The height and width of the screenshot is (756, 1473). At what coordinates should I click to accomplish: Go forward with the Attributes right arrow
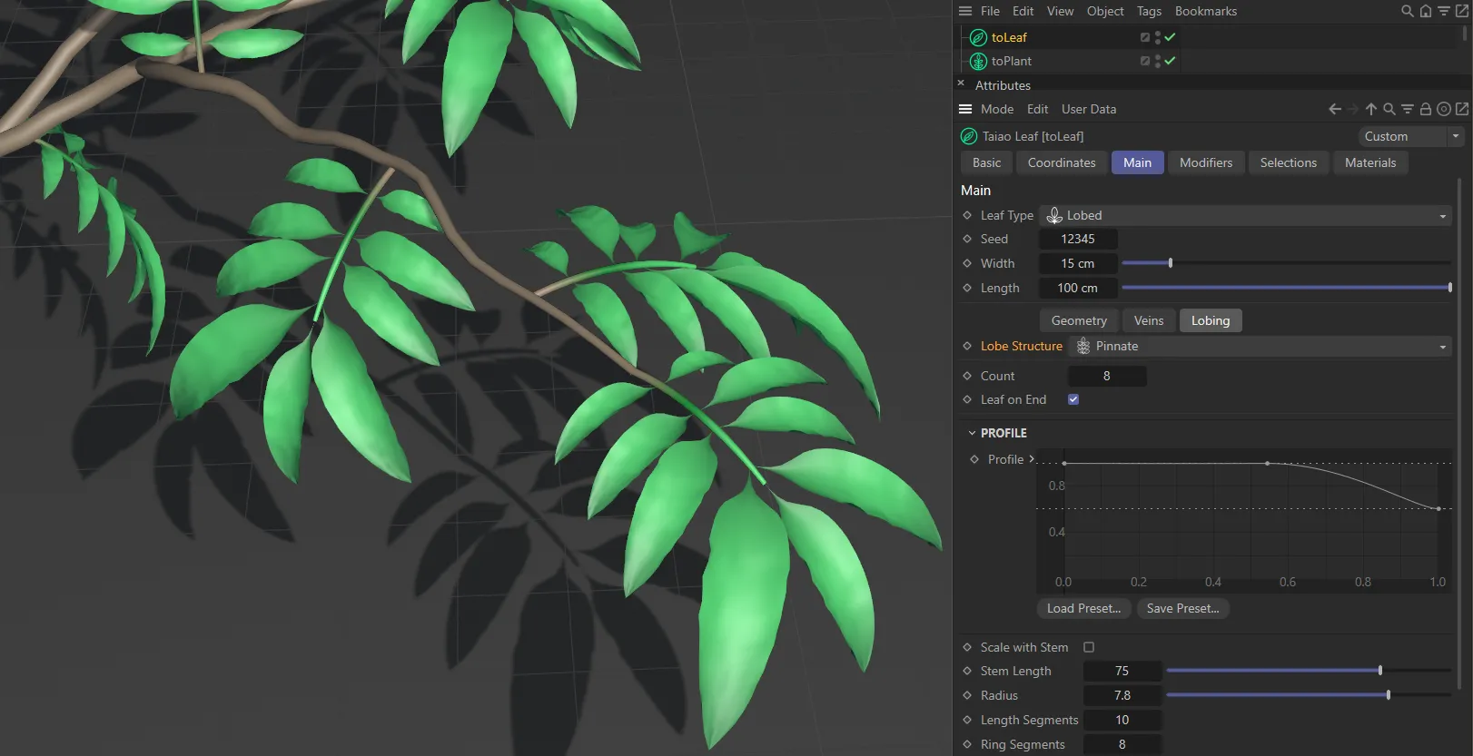point(1353,109)
